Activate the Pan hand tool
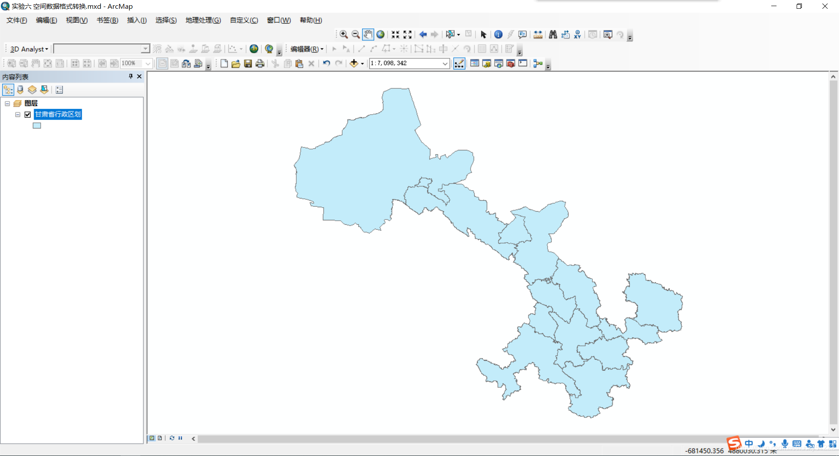This screenshot has height=456, width=839. pyautogui.click(x=368, y=35)
